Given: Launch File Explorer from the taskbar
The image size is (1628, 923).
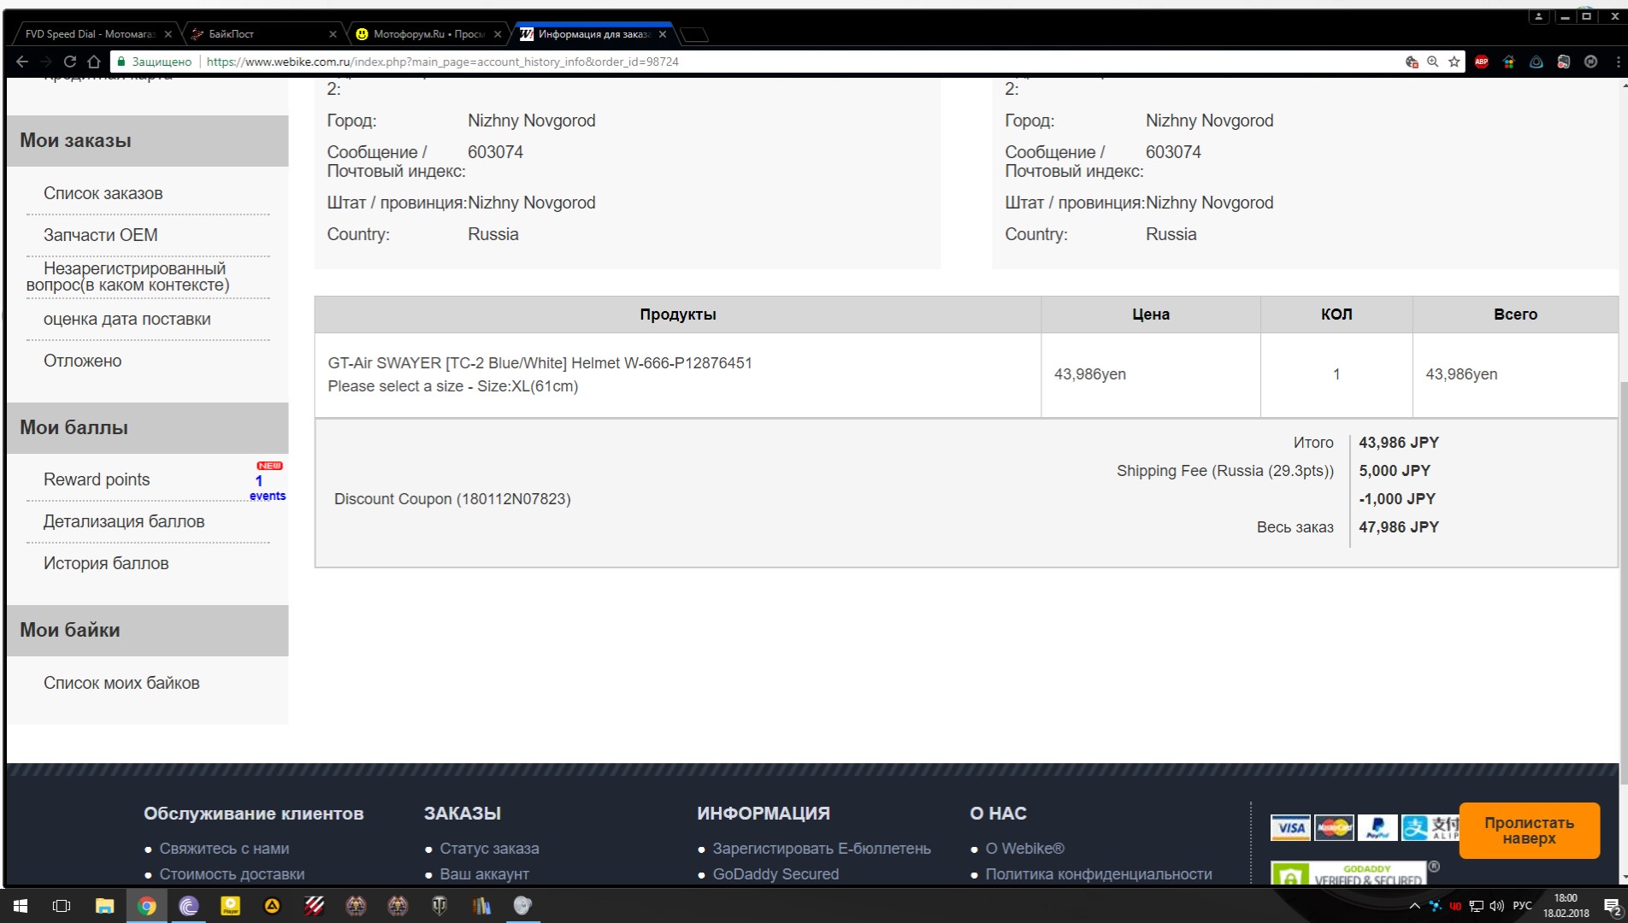Looking at the screenshot, I should pyautogui.click(x=104, y=906).
